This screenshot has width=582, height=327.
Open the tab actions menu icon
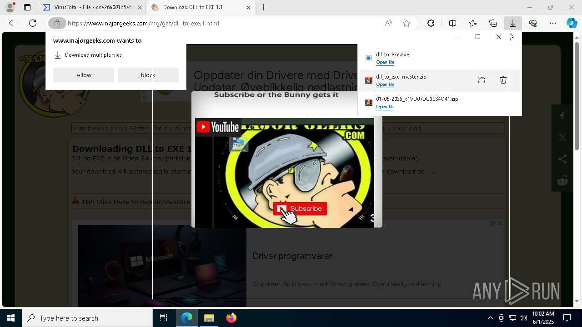(27, 7)
